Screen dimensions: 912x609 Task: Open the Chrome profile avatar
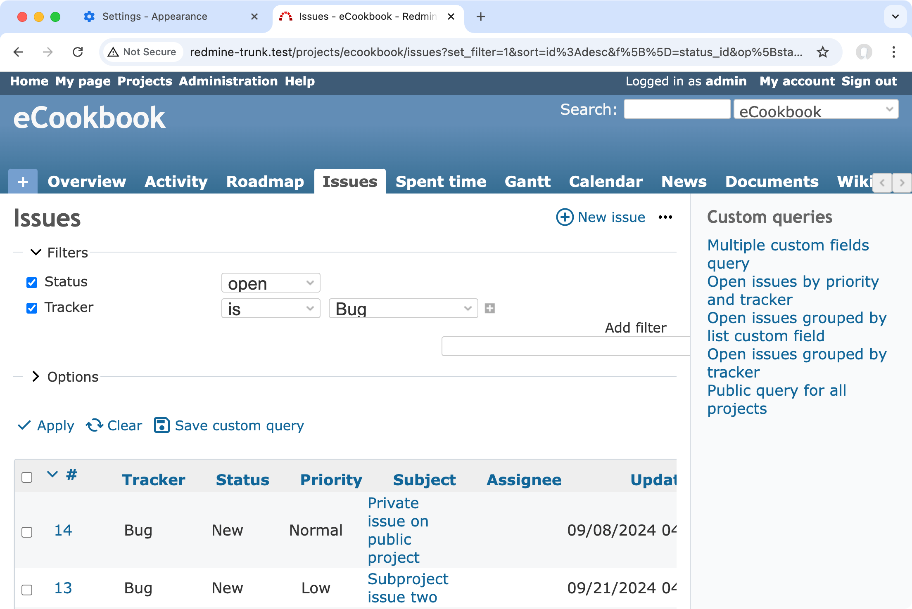(864, 52)
